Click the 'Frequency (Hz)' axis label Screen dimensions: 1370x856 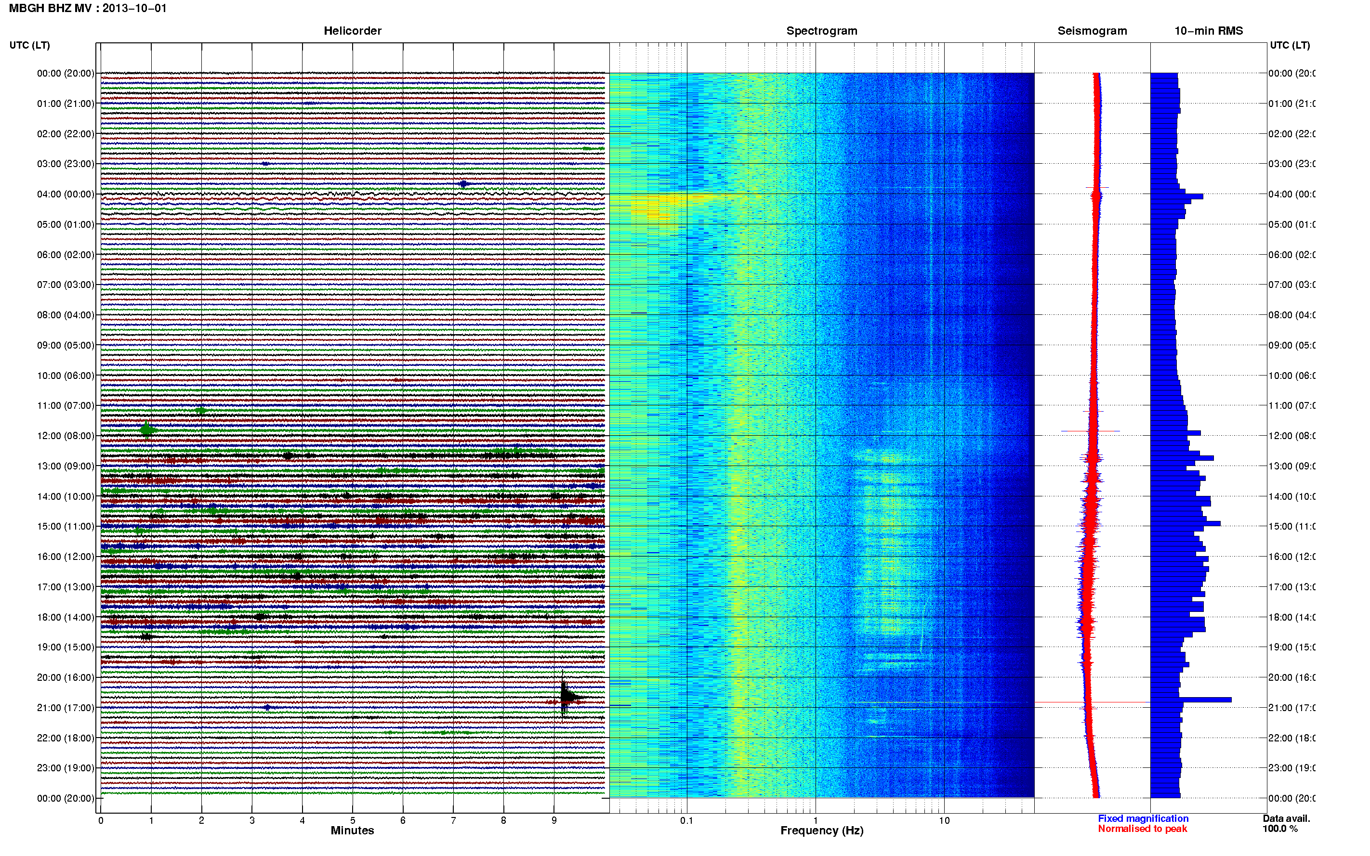tap(822, 830)
